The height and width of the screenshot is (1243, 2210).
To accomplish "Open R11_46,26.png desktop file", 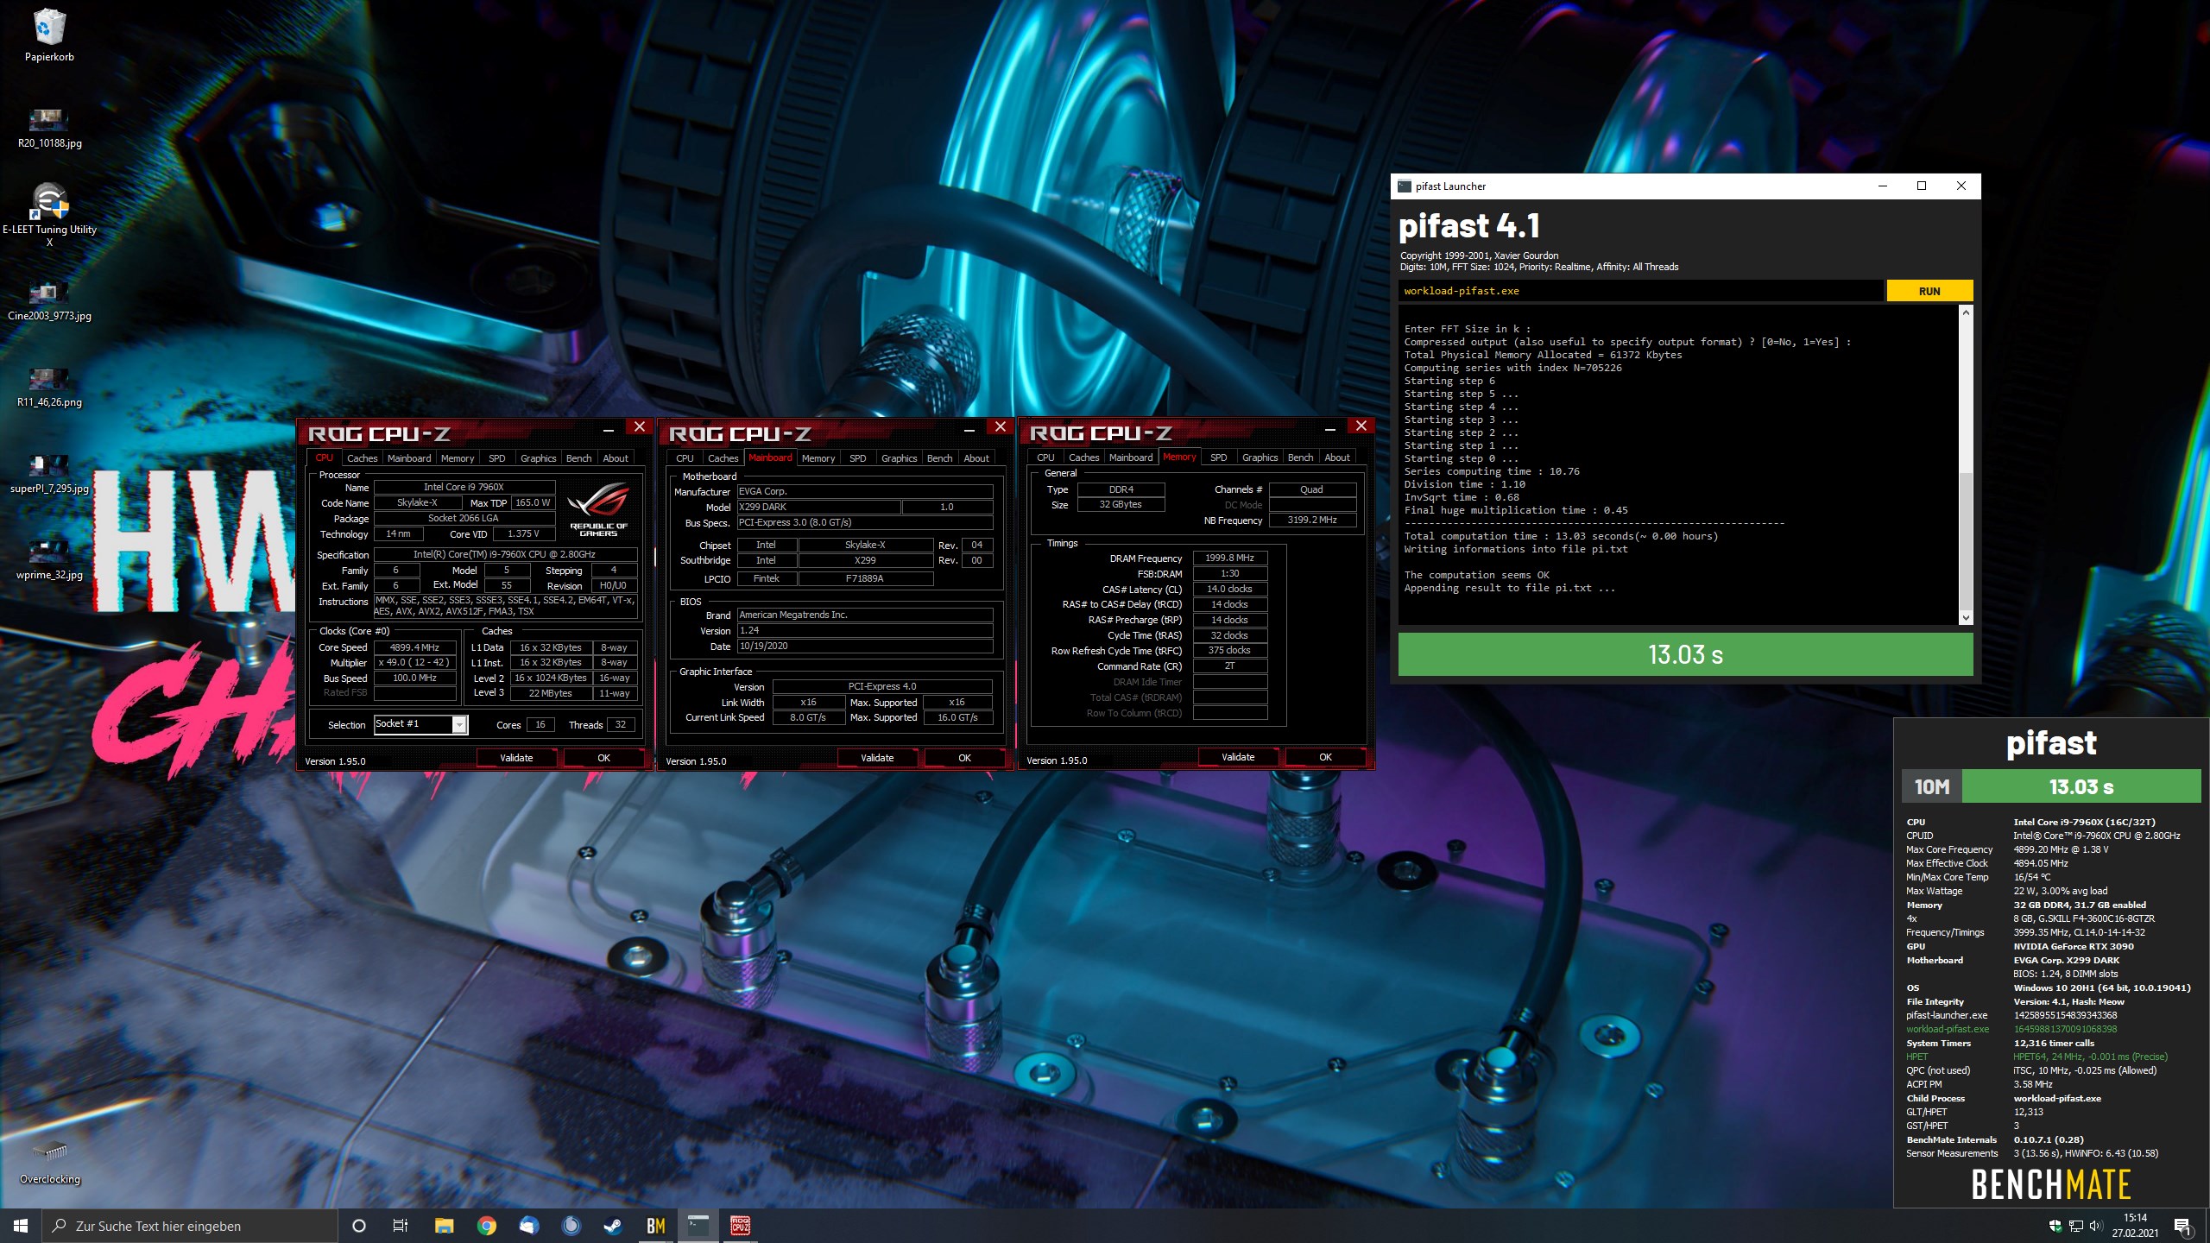I will point(49,387).
